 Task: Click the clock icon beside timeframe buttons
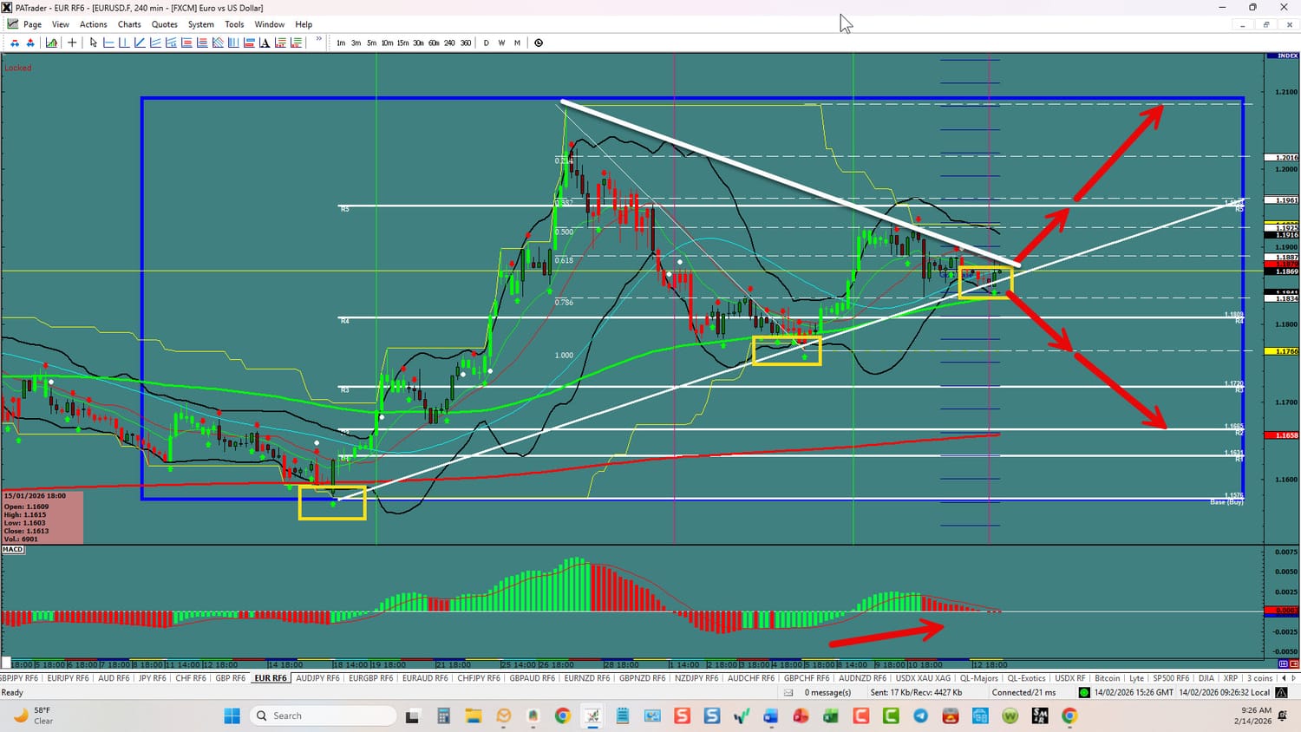click(539, 42)
